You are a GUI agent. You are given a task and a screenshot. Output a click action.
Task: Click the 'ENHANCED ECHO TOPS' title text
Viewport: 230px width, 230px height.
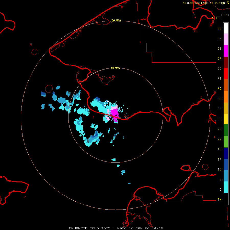pyautogui.click(x=90, y=228)
